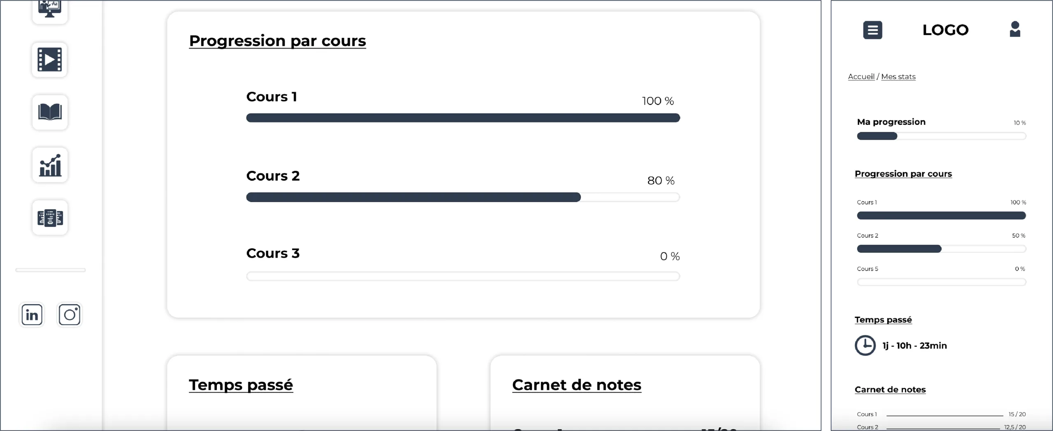Click the LOGO in mobile header
The image size is (1053, 431).
pos(945,30)
